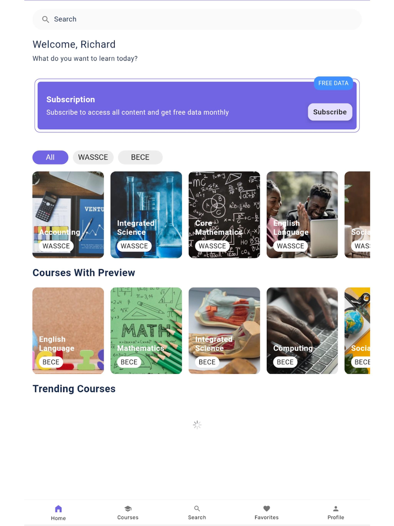
Task: Open Mathematics BECE preview course
Action: tap(146, 331)
